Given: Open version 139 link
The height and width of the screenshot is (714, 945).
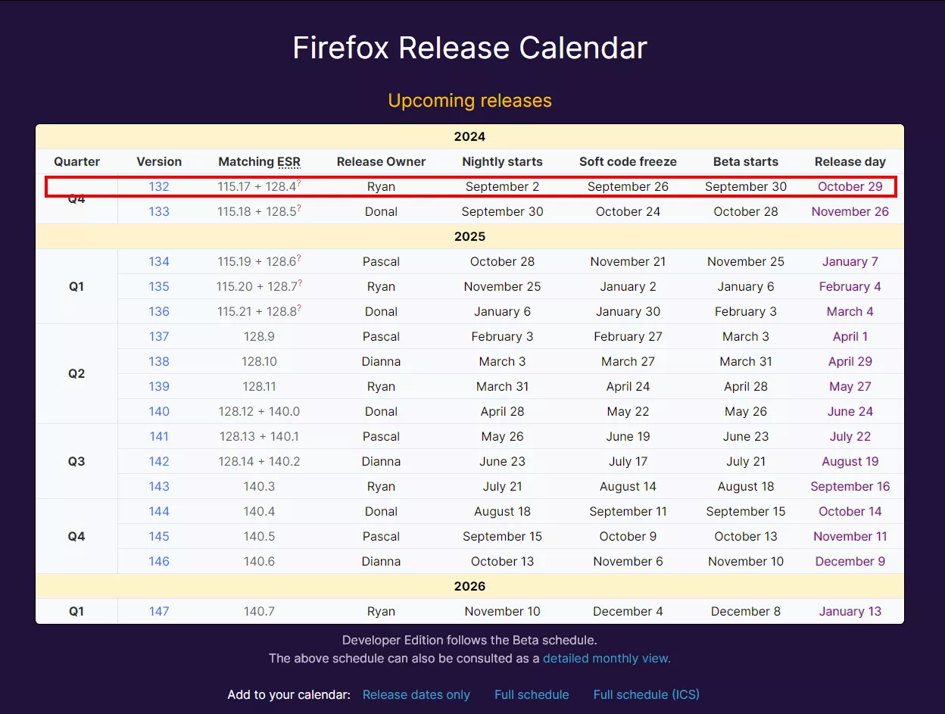Looking at the screenshot, I should click(159, 386).
